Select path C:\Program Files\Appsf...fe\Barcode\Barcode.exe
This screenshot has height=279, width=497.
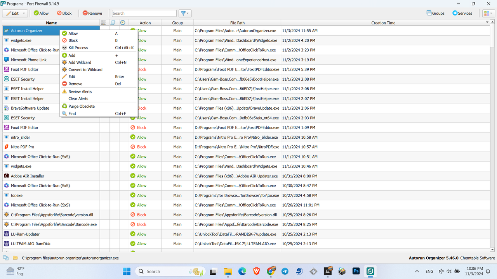tap(236, 224)
